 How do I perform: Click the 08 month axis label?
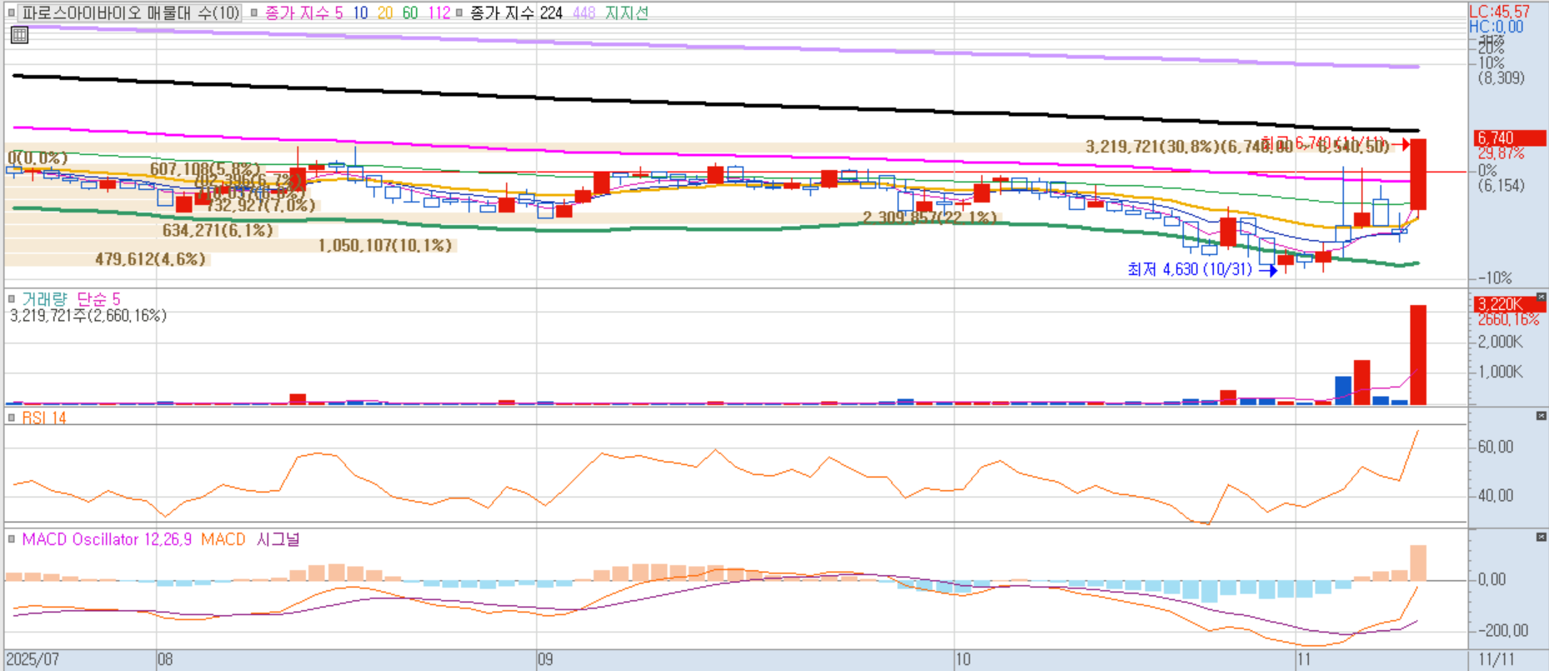[x=165, y=659]
